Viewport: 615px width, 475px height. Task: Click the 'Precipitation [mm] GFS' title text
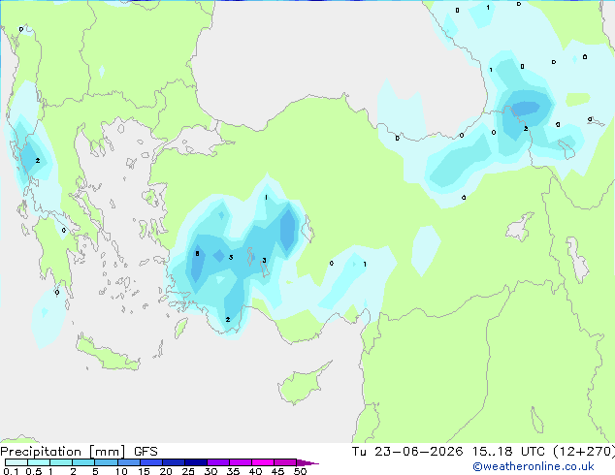(79, 452)
